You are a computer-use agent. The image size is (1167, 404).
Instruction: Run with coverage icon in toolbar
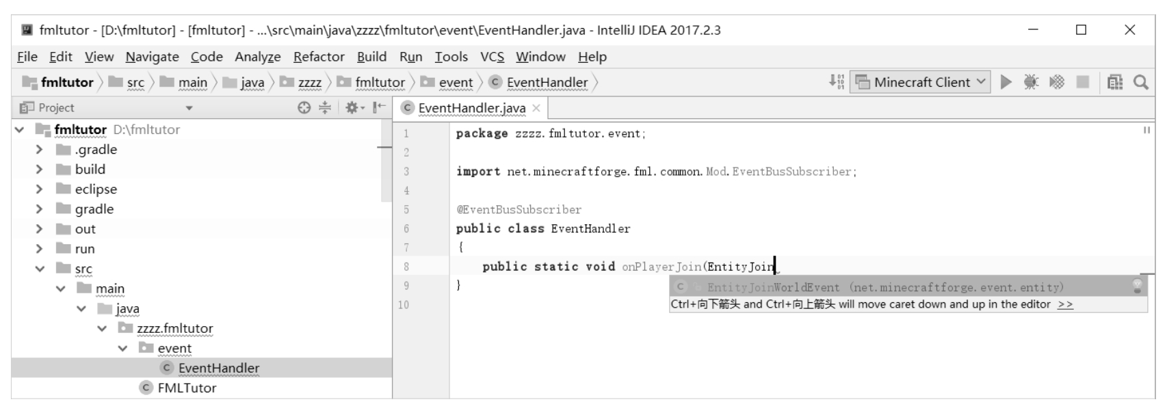[1057, 82]
